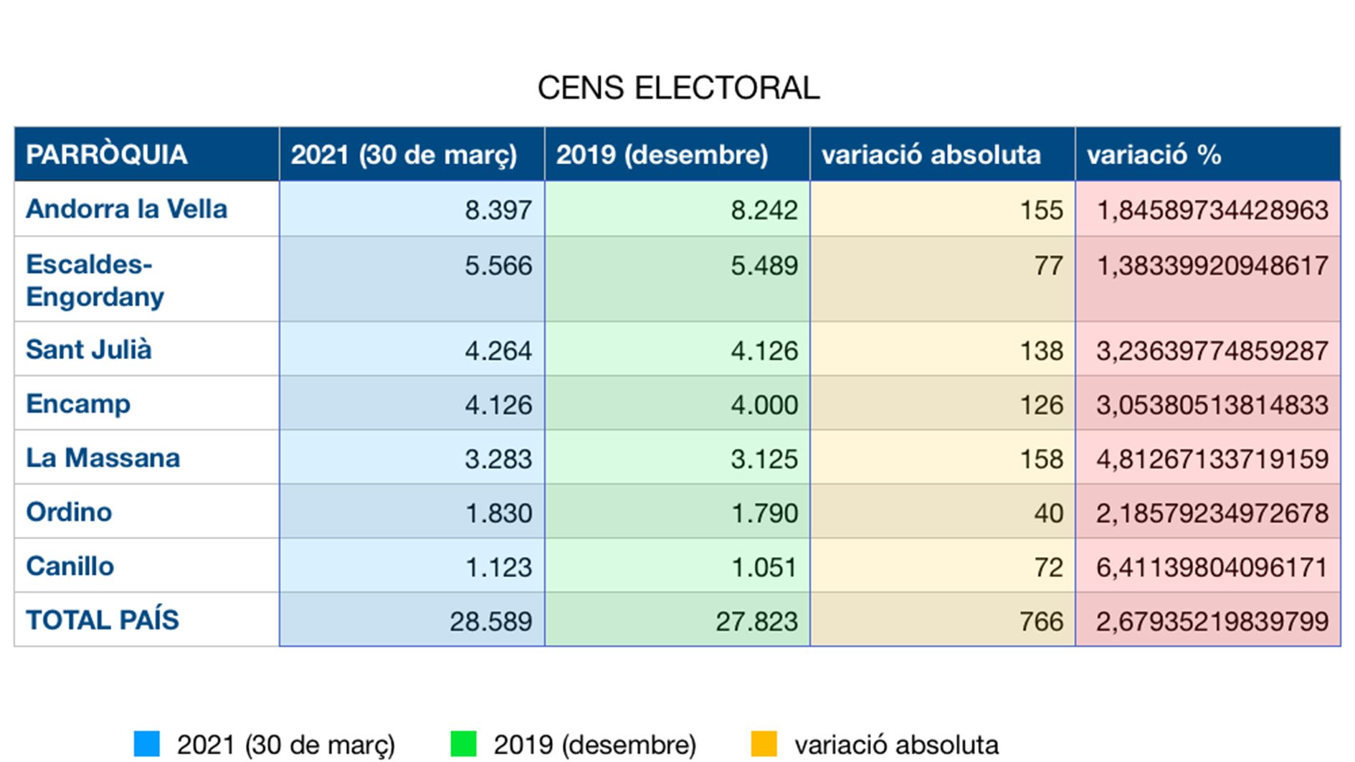The height and width of the screenshot is (762, 1355).
Task: Select the Sant Julià row label
Action: [x=89, y=350]
